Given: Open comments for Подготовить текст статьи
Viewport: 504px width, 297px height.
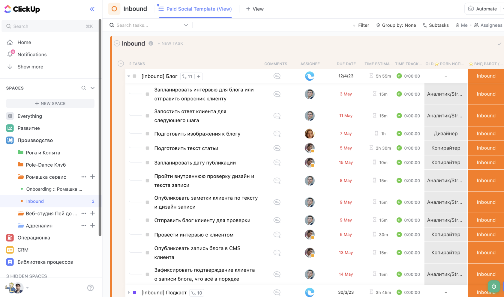Looking at the screenshot, I should (x=277, y=148).
